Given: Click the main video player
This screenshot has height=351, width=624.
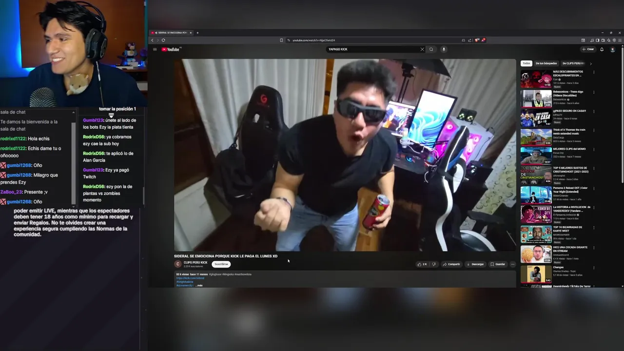Looking at the screenshot, I should click(x=345, y=155).
